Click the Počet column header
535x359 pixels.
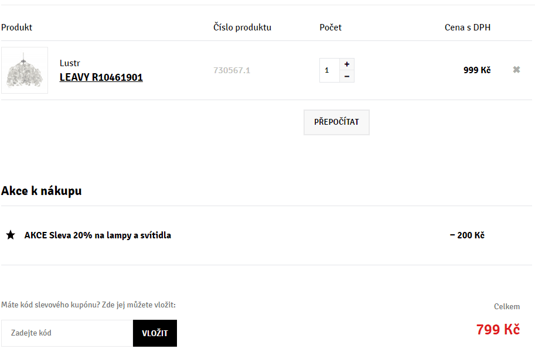tap(330, 28)
